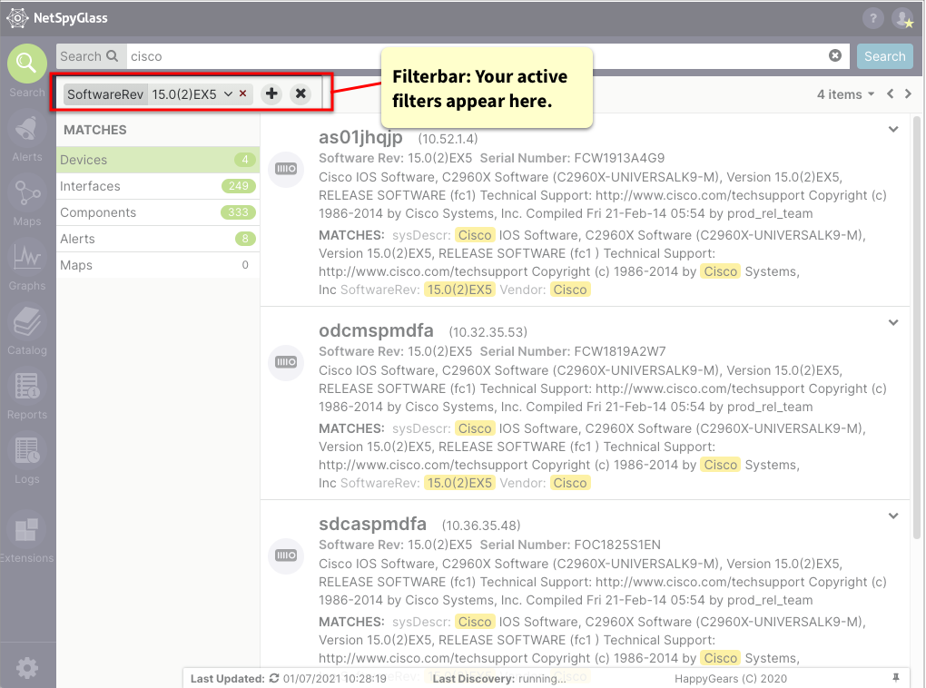This screenshot has height=688, width=926.
Task: Expand the sdcaspmdfa result
Action: [893, 516]
